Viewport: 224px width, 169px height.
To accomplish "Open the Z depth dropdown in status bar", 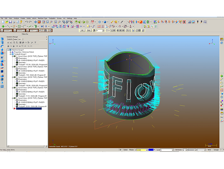I will [x=147, y=150].
